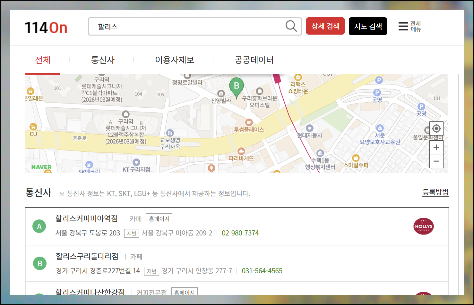474x305 pixels.
Task: Zoom out the map with minus
Action: [436, 161]
